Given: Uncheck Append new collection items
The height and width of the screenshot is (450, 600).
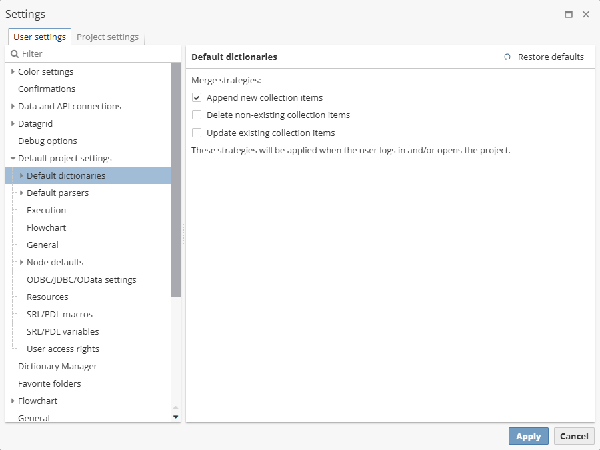Looking at the screenshot, I should [197, 97].
